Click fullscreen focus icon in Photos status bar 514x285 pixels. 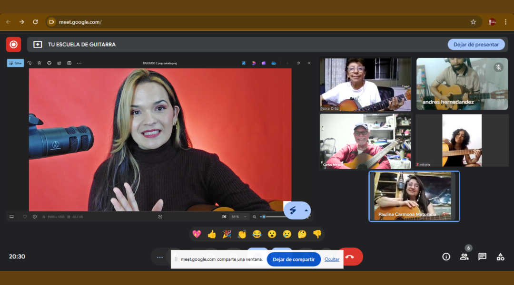tap(160, 217)
